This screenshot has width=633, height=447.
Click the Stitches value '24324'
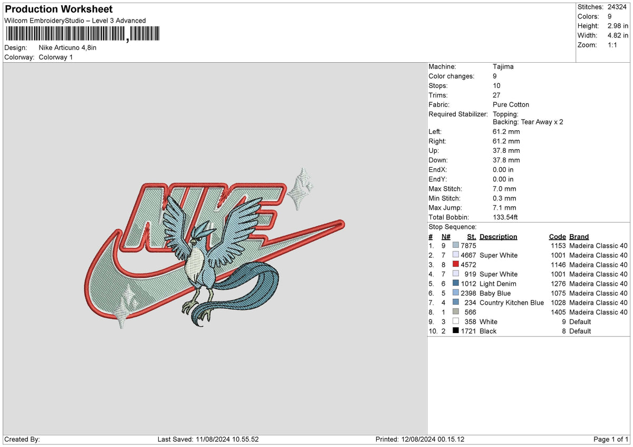(618, 7)
